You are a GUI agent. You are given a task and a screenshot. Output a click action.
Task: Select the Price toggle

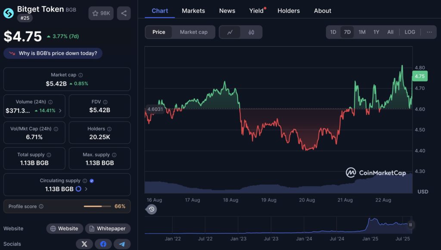coord(158,32)
